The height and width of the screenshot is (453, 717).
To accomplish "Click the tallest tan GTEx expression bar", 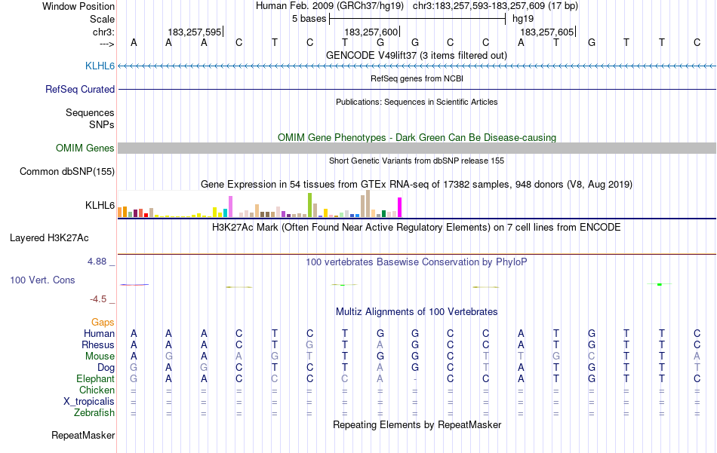I will [368, 204].
